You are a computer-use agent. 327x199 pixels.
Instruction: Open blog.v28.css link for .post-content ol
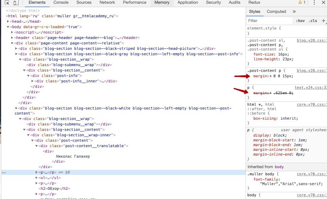[312, 40]
